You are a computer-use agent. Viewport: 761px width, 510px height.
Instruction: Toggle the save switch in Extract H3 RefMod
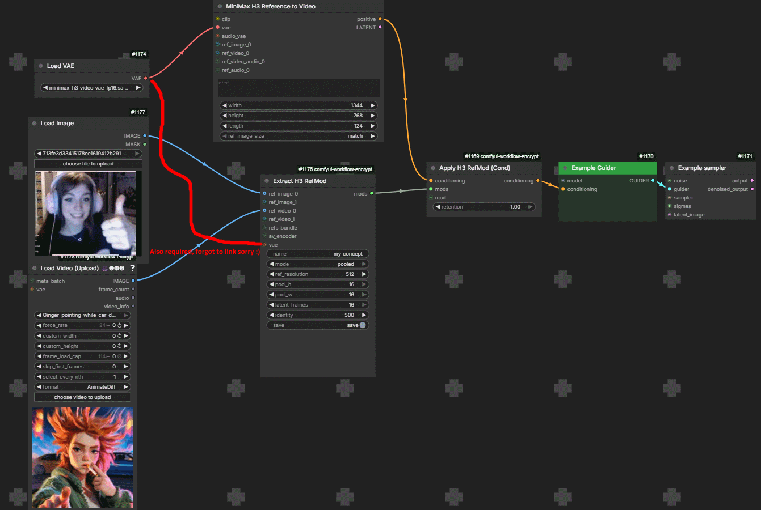tap(363, 325)
